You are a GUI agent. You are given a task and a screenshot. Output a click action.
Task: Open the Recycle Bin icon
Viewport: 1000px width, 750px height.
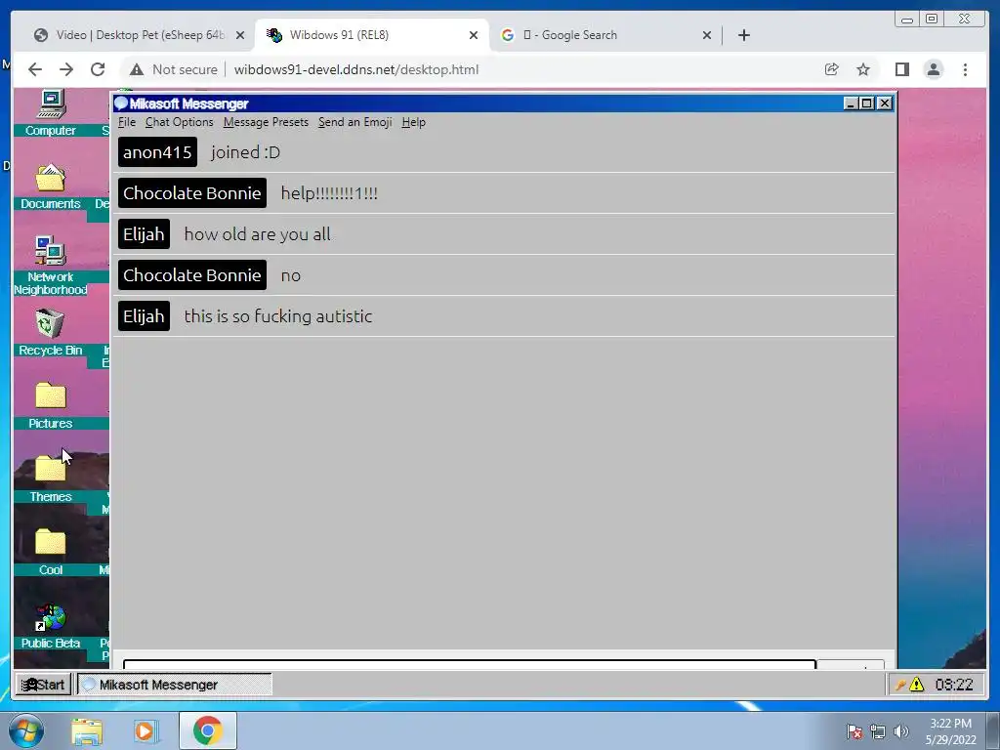51,332
